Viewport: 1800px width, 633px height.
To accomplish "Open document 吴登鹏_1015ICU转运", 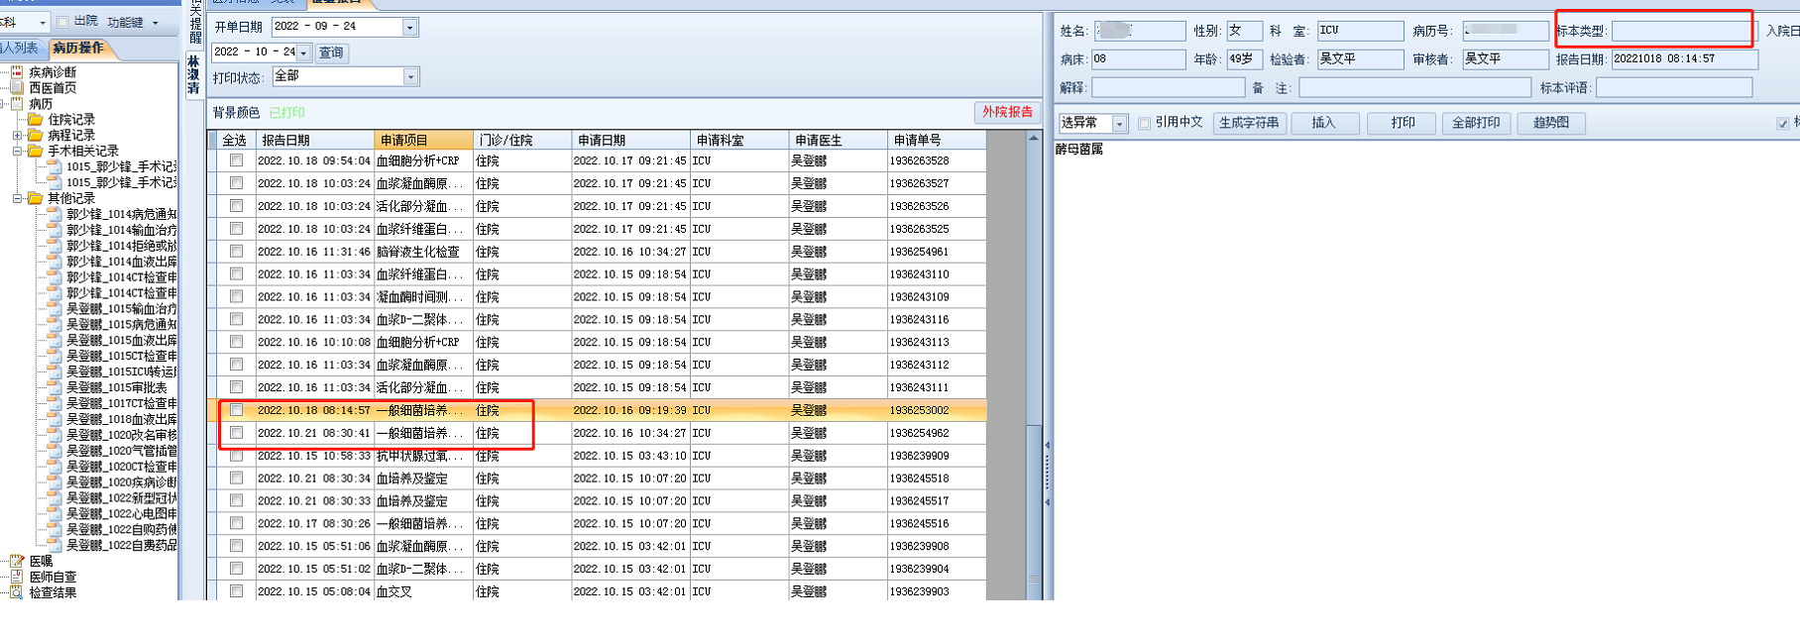I will pyautogui.click(x=122, y=372).
